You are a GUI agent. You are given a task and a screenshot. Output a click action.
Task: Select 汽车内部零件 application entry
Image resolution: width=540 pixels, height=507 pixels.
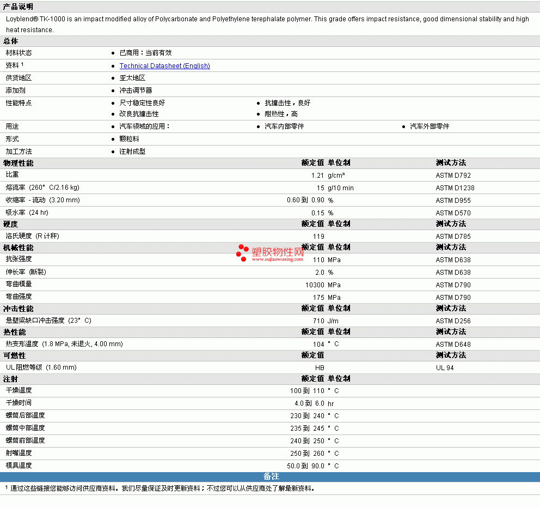pyautogui.click(x=284, y=126)
